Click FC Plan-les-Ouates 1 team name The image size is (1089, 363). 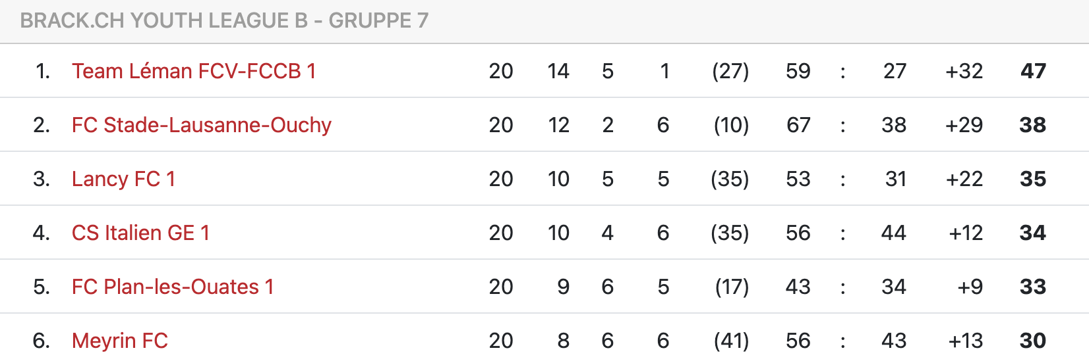(173, 287)
